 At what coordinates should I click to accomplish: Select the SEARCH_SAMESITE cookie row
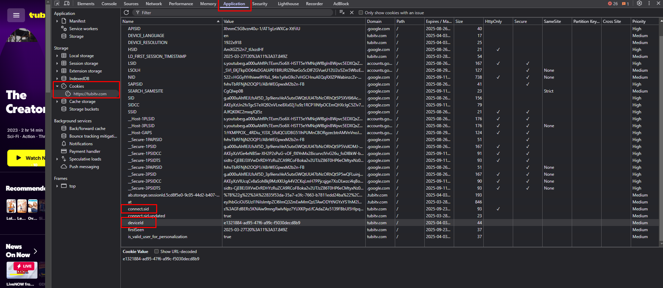(390, 91)
